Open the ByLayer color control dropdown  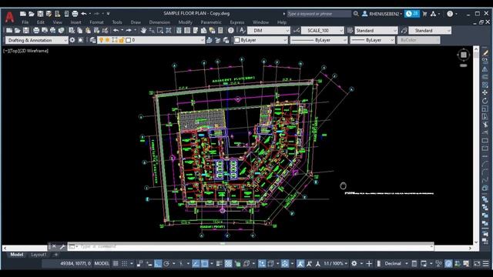tap(260, 40)
